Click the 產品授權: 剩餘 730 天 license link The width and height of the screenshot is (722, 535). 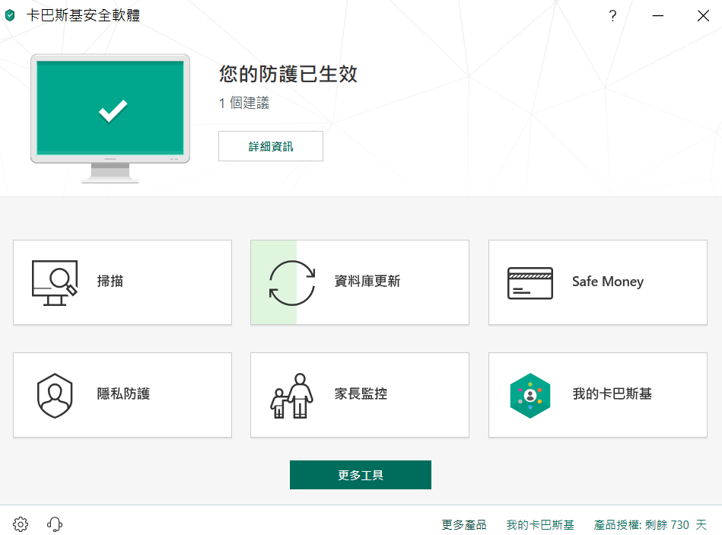(x=650, y=524)
